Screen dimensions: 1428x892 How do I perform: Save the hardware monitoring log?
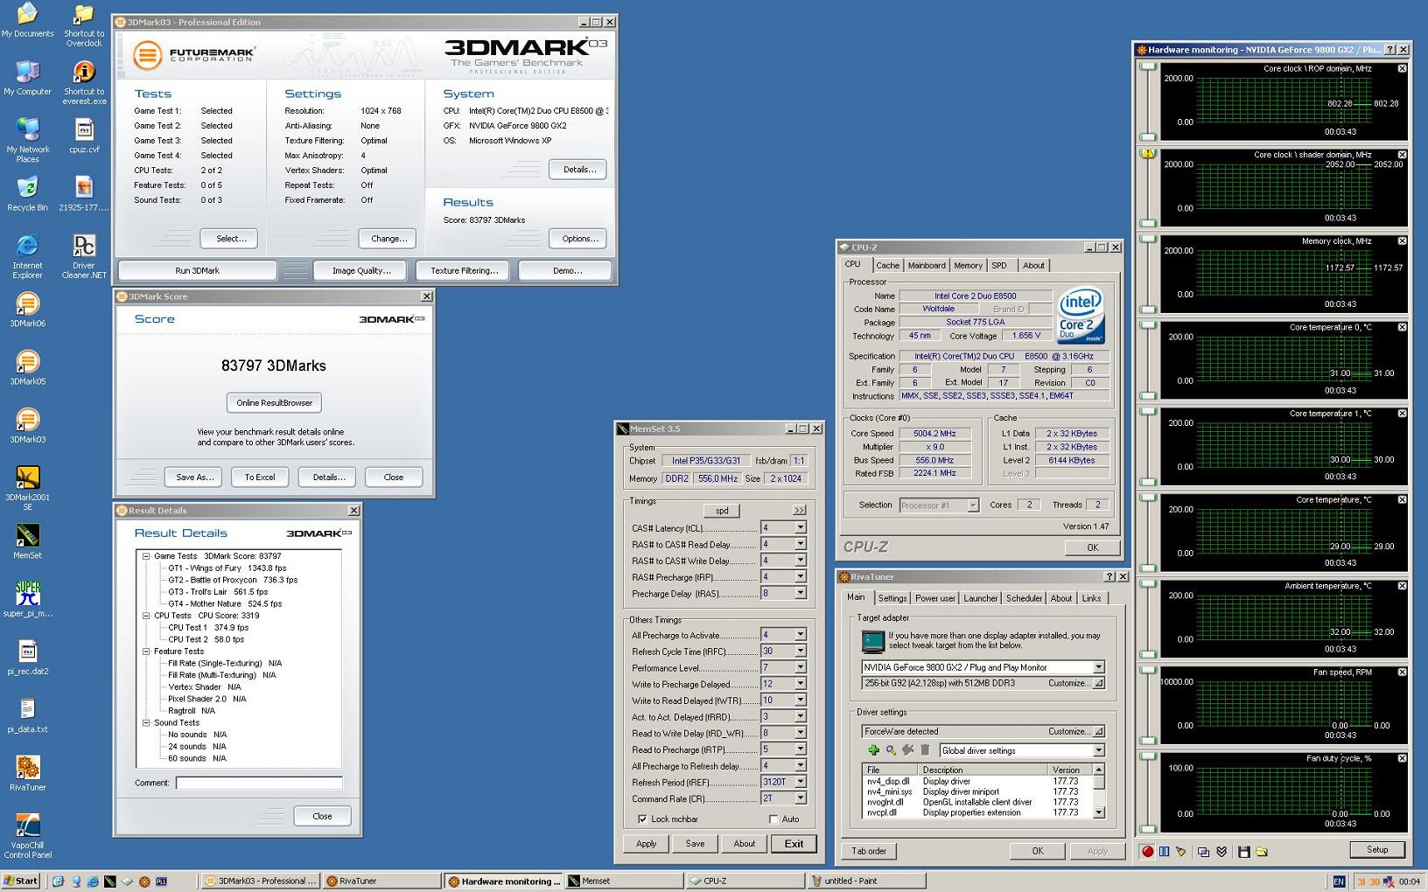coord(1243,851)
